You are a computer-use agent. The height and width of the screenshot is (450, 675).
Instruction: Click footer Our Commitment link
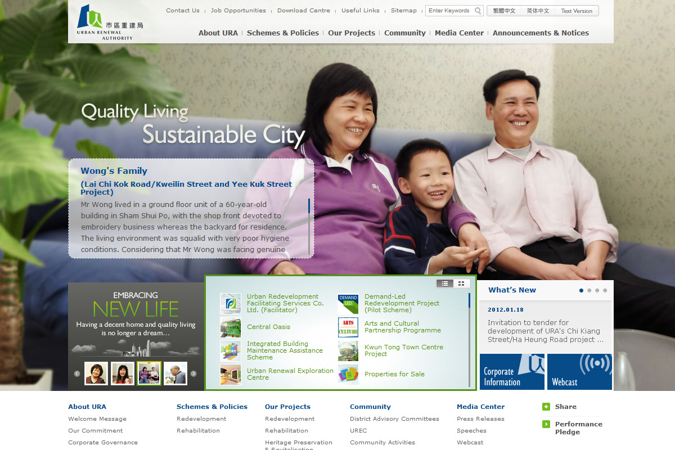pyautogui.click(x=95, y=431)
